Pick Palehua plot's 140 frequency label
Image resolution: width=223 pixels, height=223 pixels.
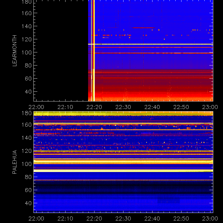point(26,138)
